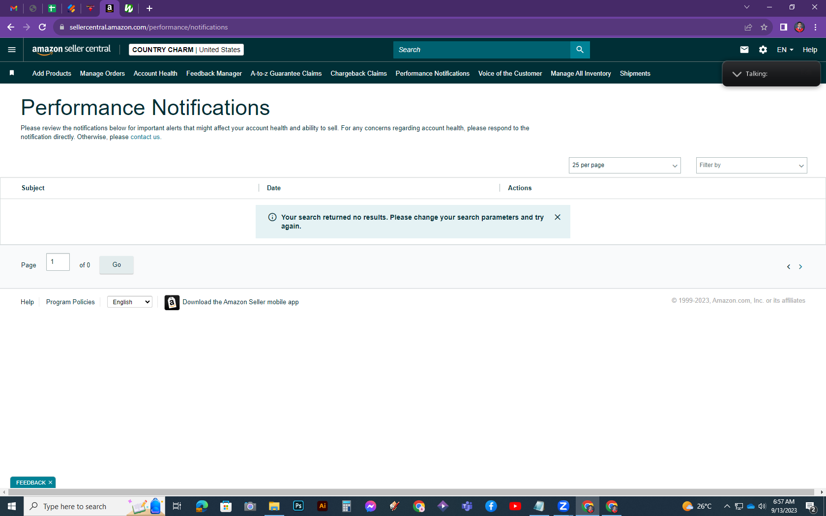Image resolution: width=826 pixels, height=516 pixels.
Task: Click the bookmark flag icon
Action: point(12,73)
